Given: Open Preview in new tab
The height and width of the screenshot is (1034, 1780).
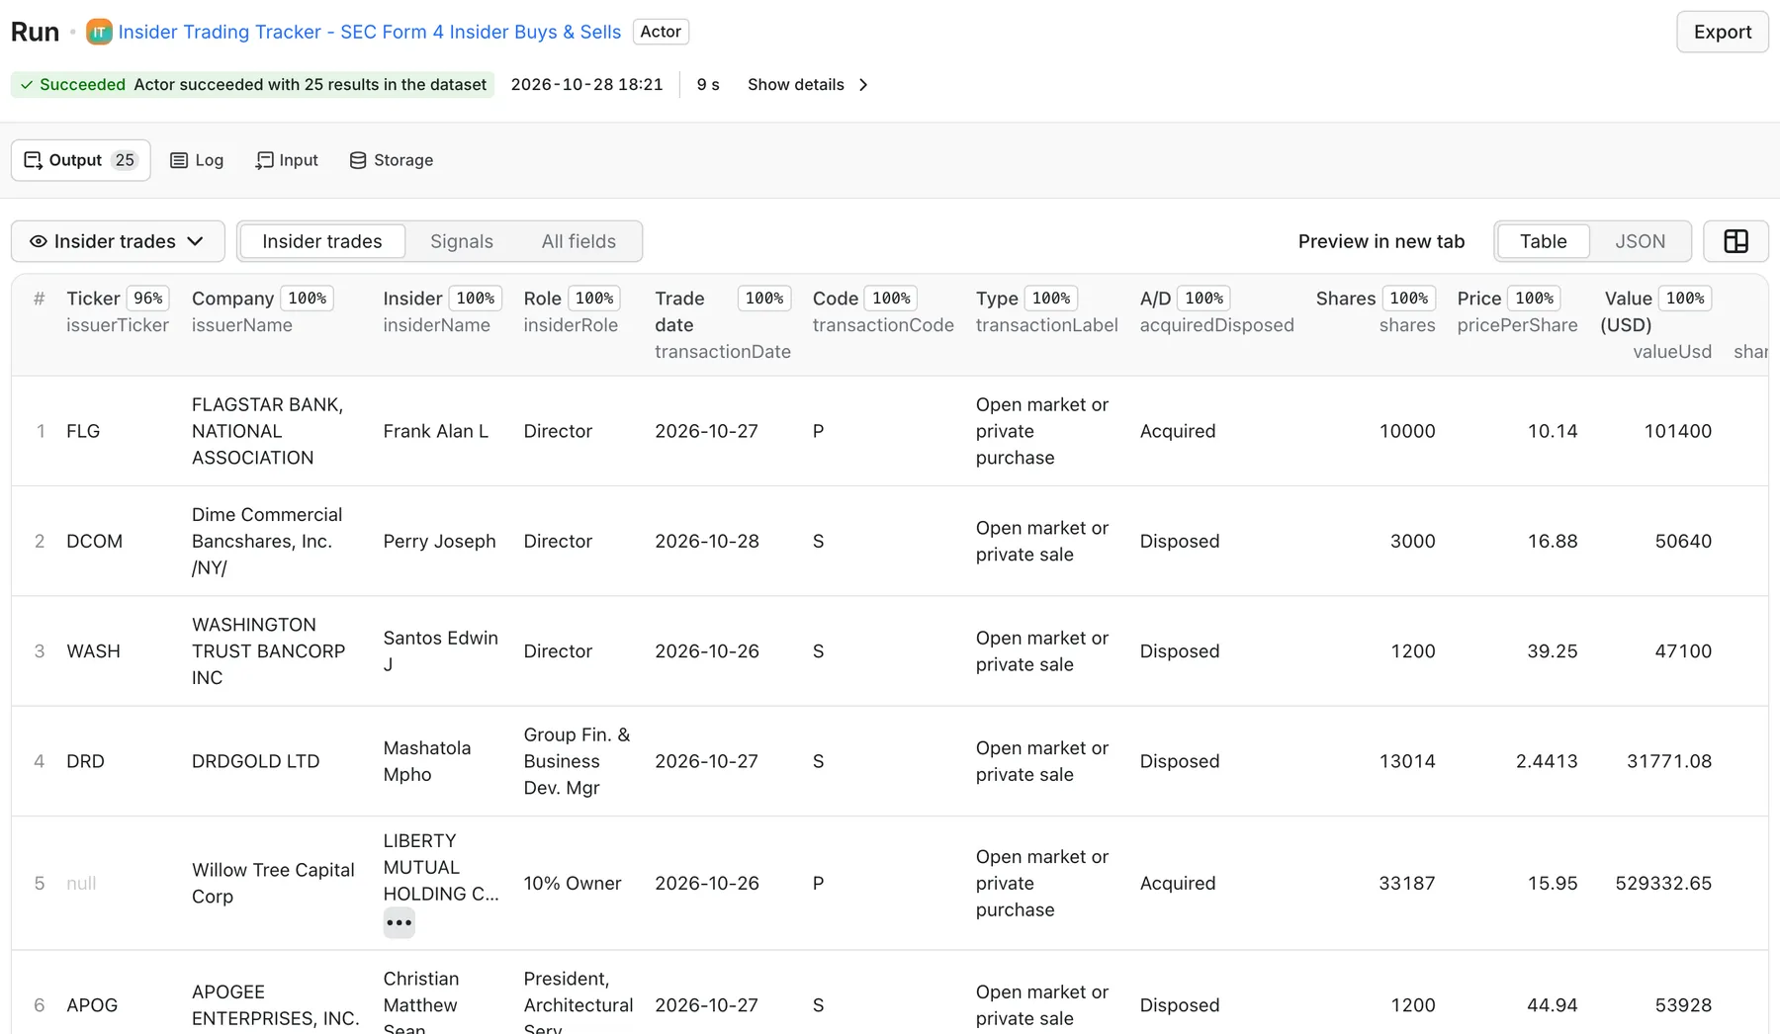Looking at the screenshot, I should [1381, 241].
